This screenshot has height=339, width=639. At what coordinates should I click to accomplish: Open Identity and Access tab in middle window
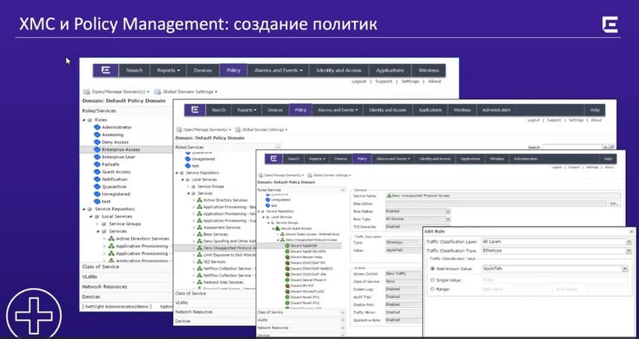click(387, 110)
